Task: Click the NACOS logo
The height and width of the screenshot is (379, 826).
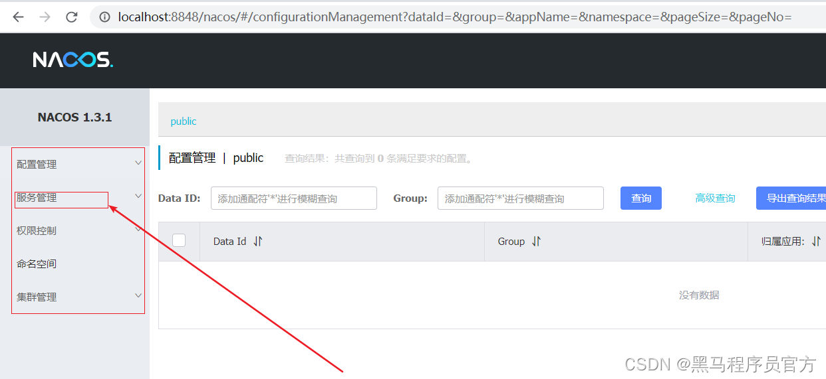Action: pyautogui.click(x=73, y=60)
